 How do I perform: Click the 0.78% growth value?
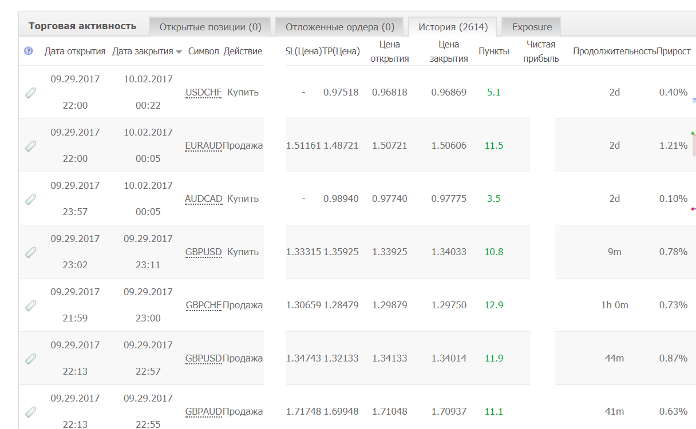(674, 252)
